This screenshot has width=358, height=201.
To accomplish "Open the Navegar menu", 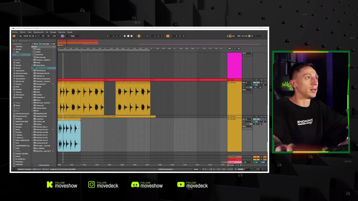I will (53, 32).
